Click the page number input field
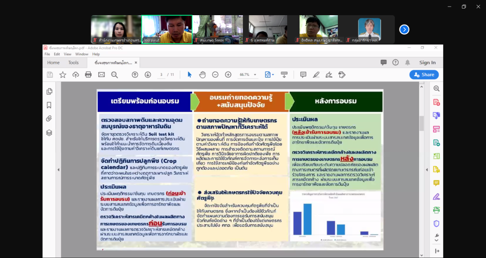The width and height of the screenshot is (486, 258). [161, 74]
